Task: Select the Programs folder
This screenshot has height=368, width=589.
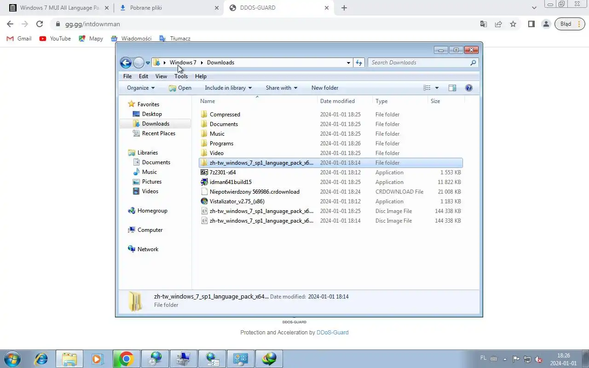Action: point(331,144)
